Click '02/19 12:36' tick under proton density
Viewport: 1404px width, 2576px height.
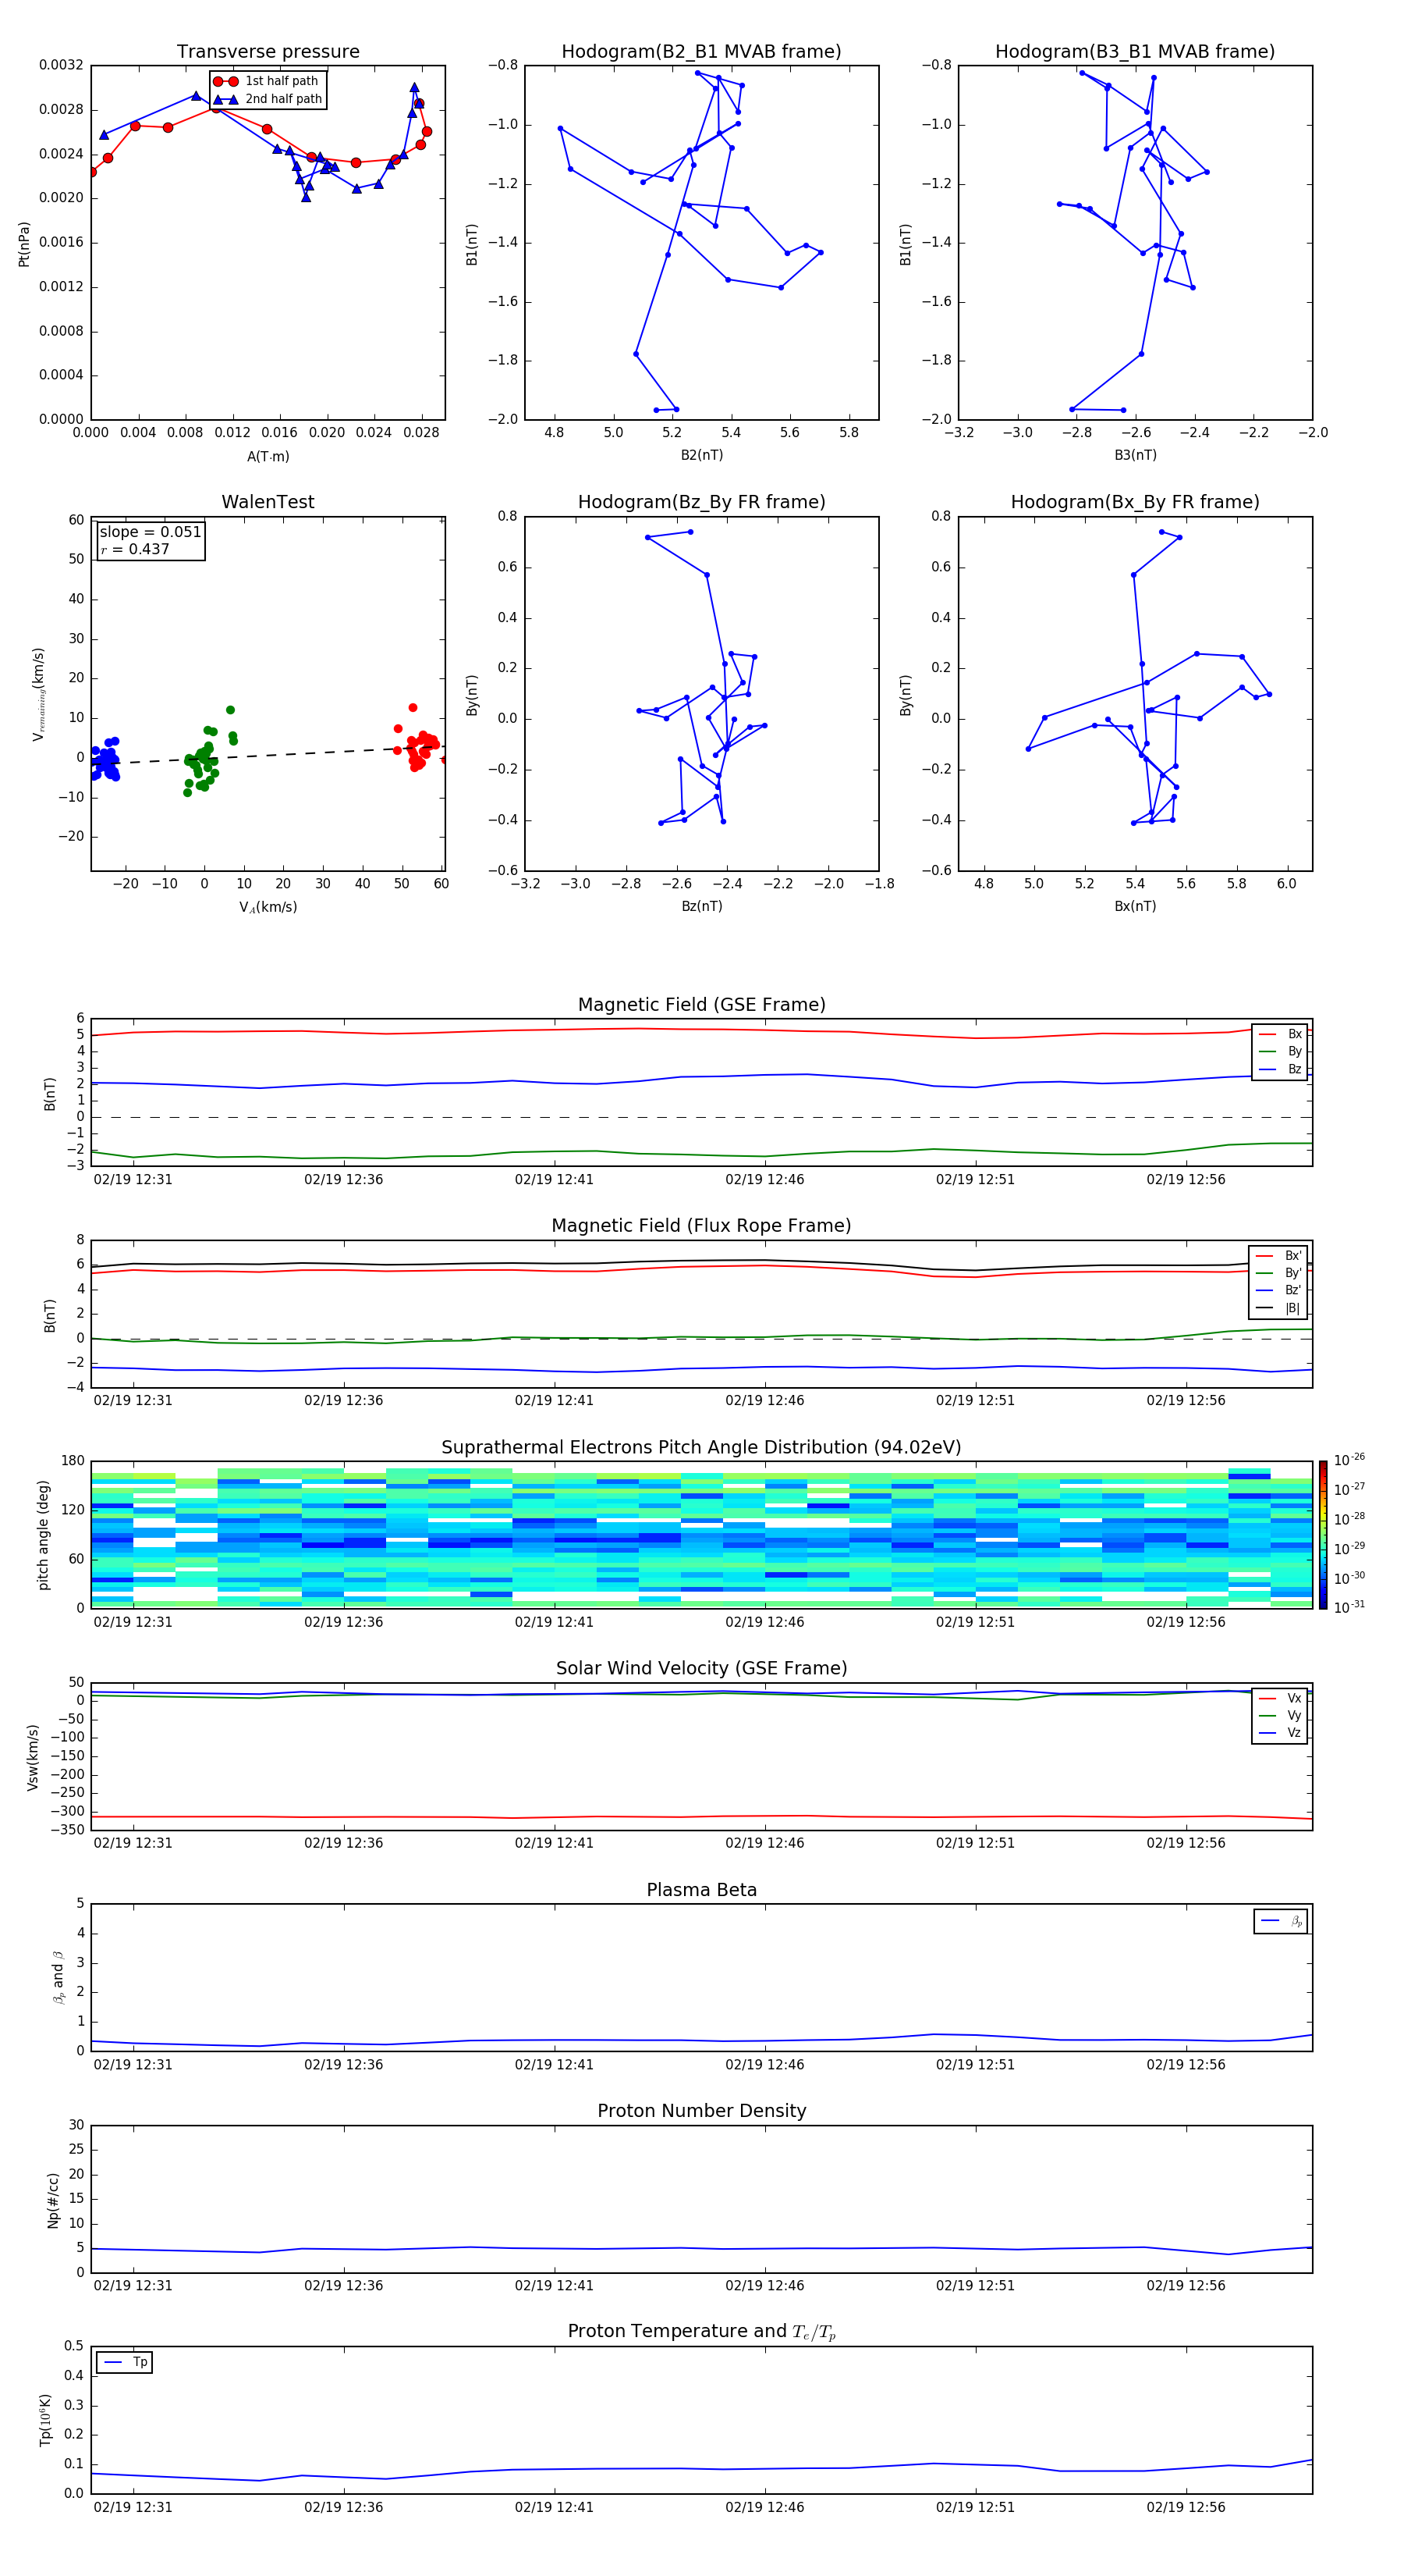pos(344,2286)
